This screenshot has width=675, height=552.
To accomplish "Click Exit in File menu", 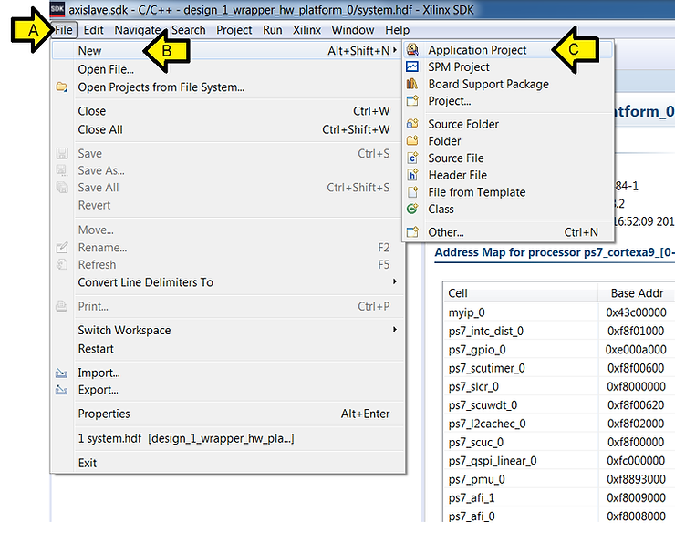I will (x=228, y=463).
